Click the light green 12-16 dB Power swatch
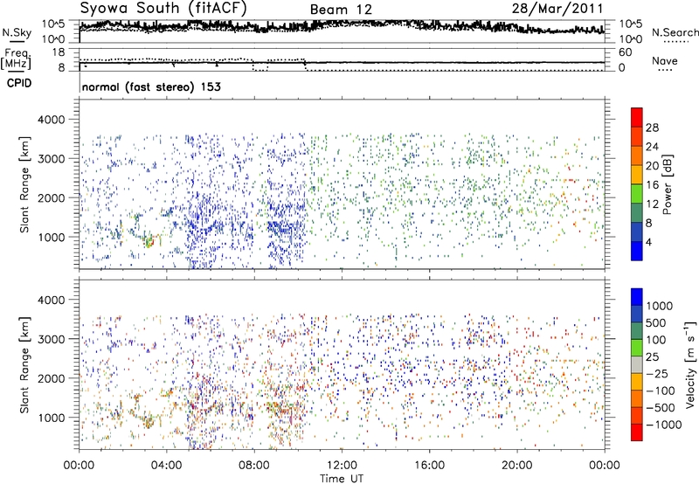 point(637,193)
